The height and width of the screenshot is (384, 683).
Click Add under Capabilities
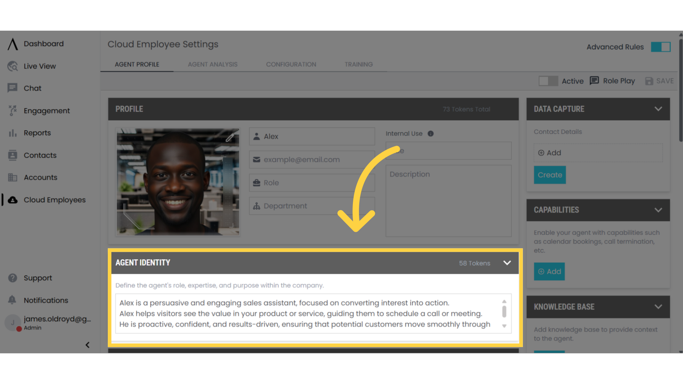point(549,271)
